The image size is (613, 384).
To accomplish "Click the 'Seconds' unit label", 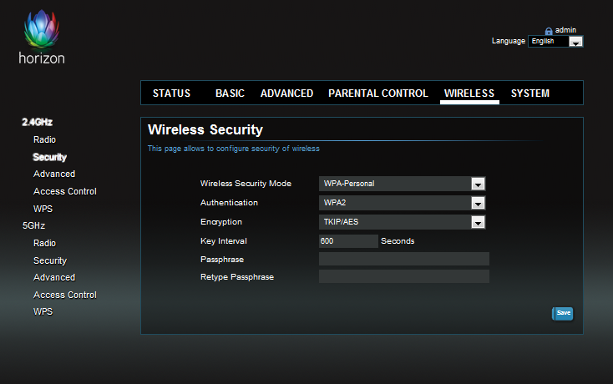I will tap(398, 241).
